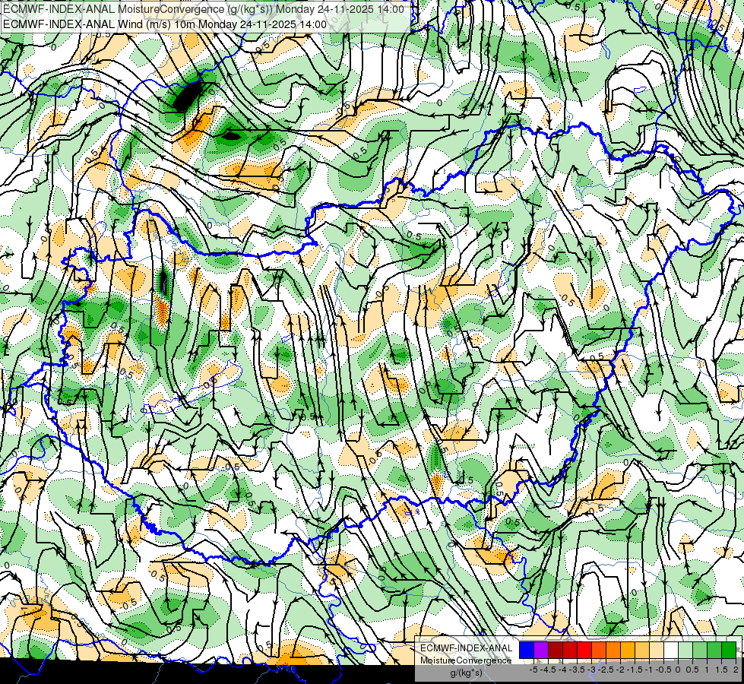
Task: Click the '-4.5' legend scale value
Action: pyautogui.click(x=549, y=670)
